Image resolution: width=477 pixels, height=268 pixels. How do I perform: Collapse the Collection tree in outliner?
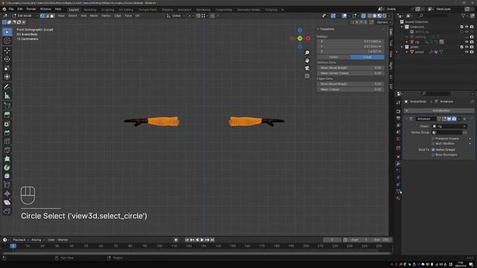(402, 27)
